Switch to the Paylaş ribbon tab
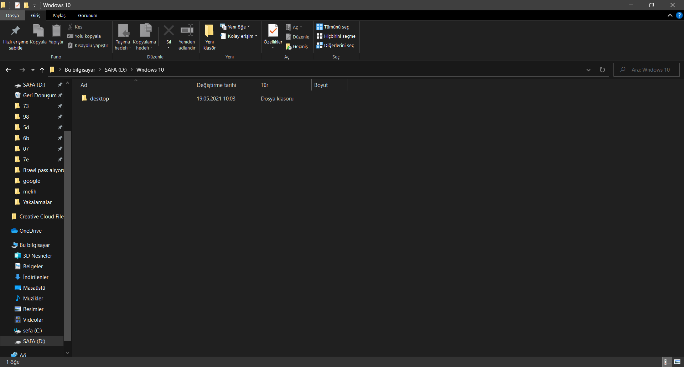684x367 pixels. pos(59,15)
